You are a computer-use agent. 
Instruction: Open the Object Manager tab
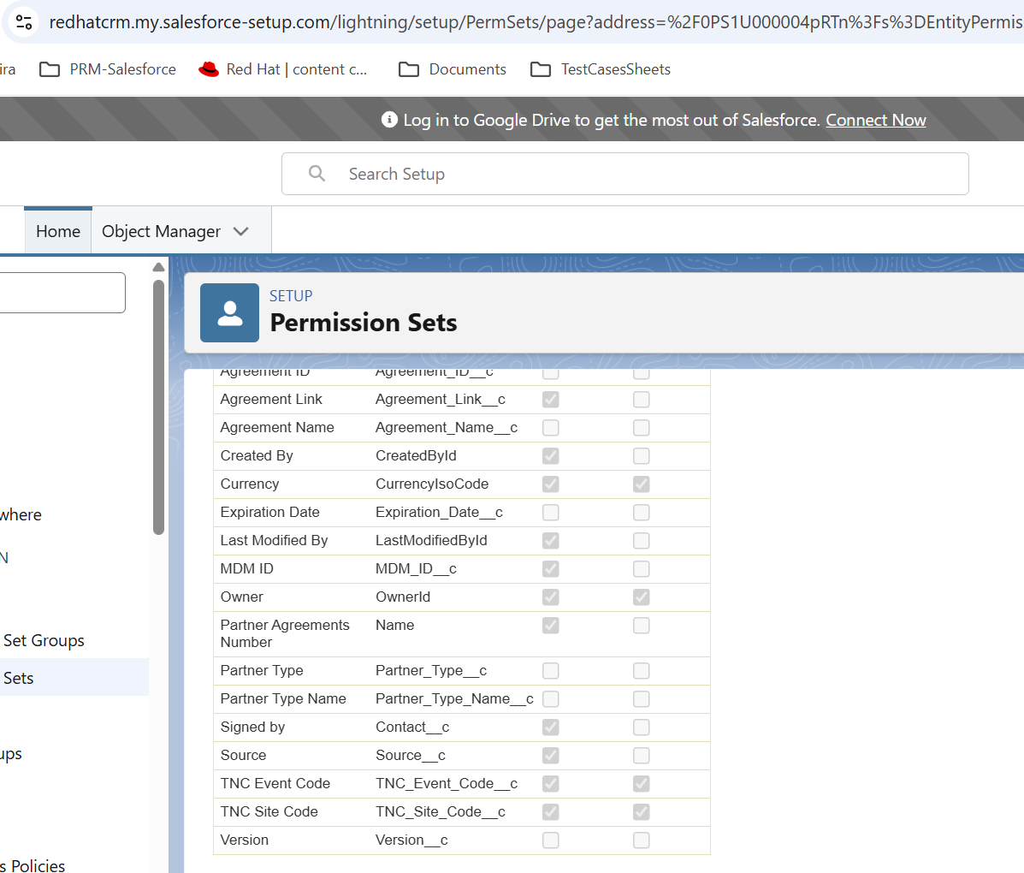point(162,231)
